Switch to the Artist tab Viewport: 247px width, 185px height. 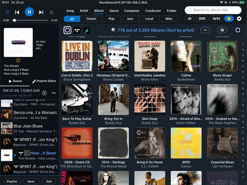[x=84, y=11]
